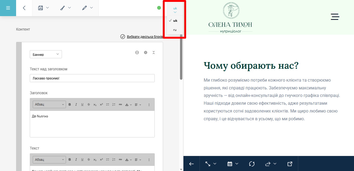Click the left panel vertical scrollbar
The image size is (354, 171).
(x=181, y=57)
